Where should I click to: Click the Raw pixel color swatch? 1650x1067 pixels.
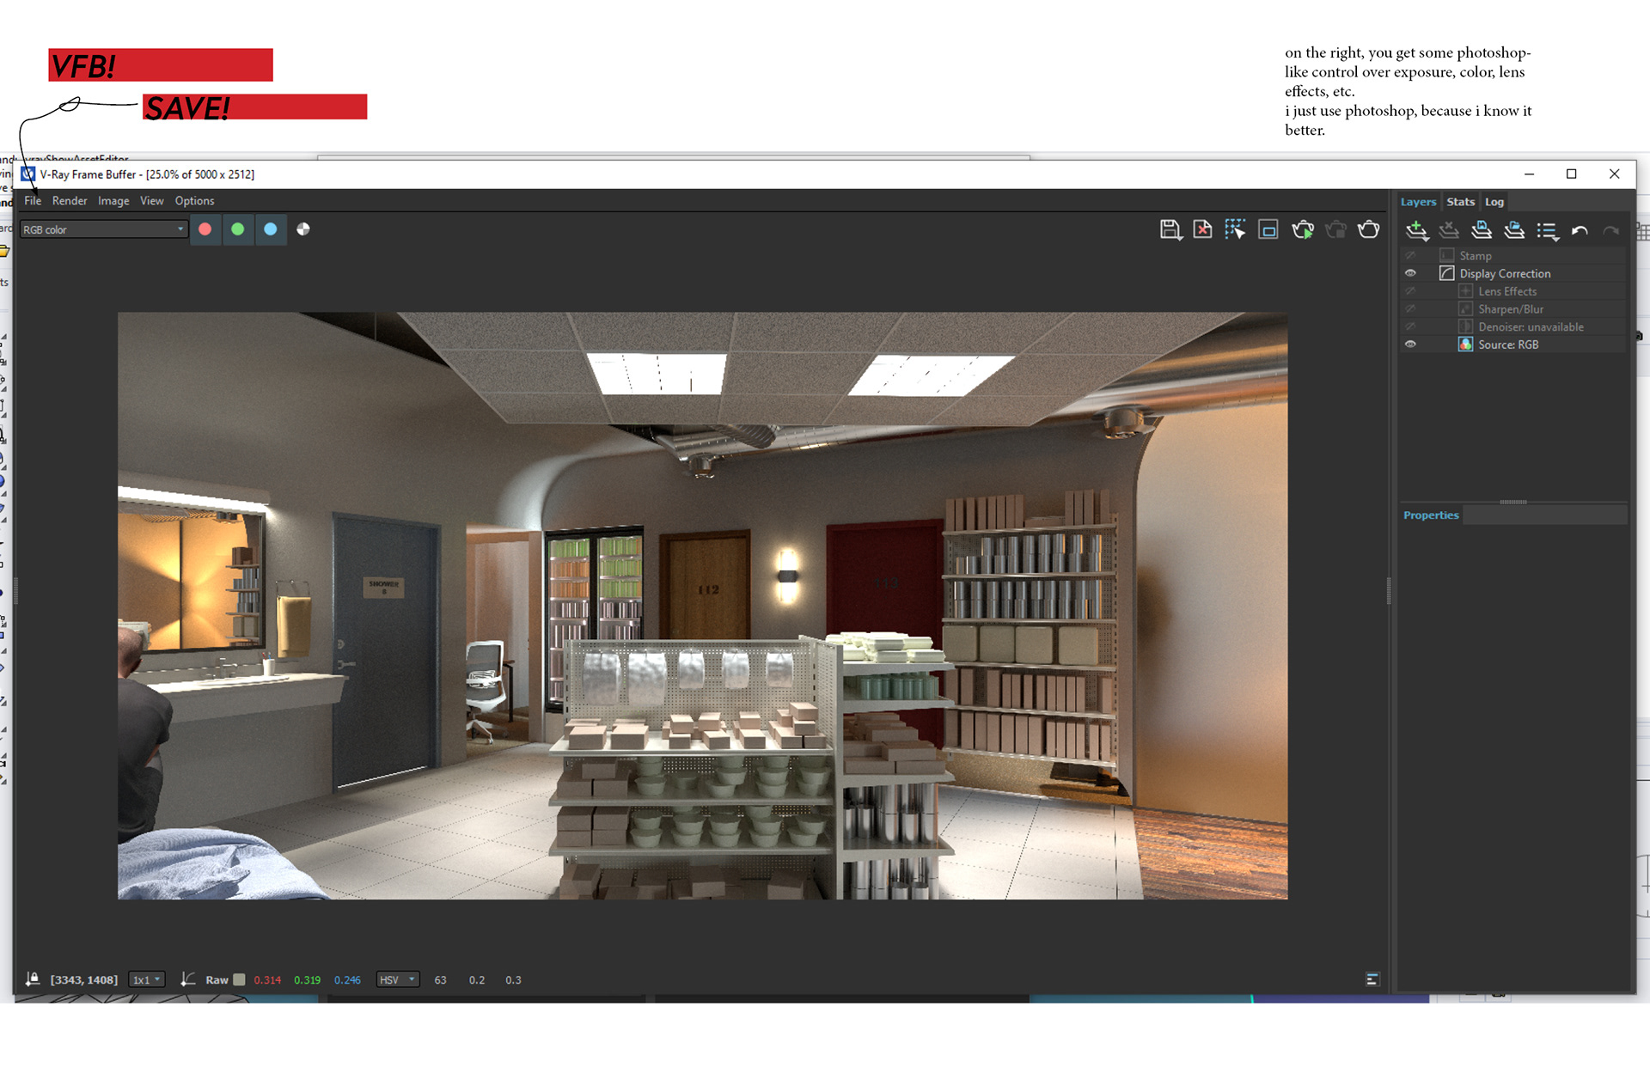(239, 979)
